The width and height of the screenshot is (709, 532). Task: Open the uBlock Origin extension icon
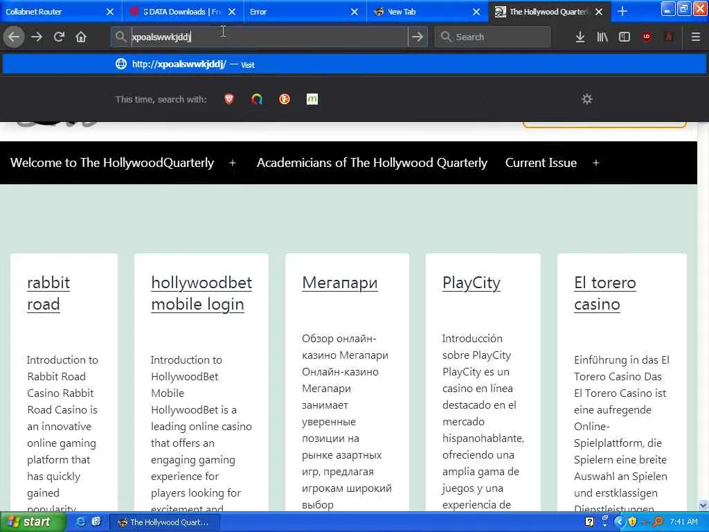click(647, 37)
